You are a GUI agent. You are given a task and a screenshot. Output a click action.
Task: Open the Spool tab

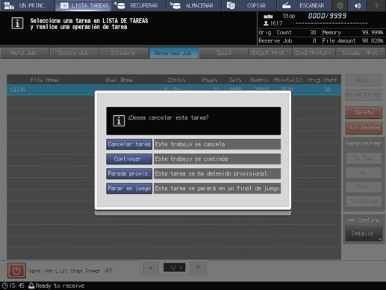coord(223,53)
